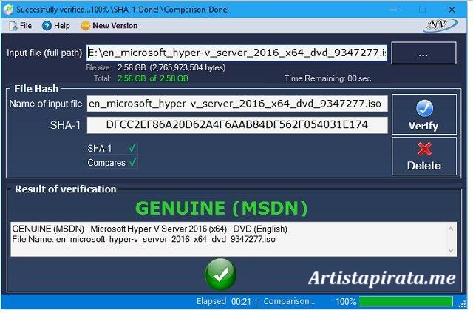This screenshot has width=473, height=313.
Task: Click the blue checkmark Verify icon
Action: coord(424,108)
